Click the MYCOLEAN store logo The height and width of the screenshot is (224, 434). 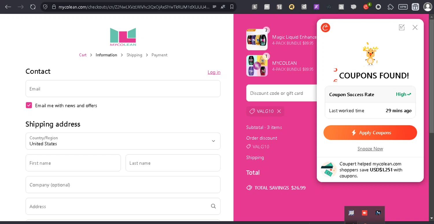123,37
